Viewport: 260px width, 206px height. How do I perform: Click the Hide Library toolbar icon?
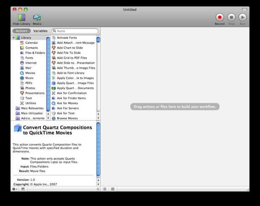pyautogui.click(x=22, y=18)
